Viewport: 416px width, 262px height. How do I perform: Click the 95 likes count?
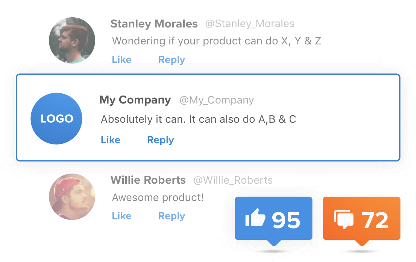point(286,220)
